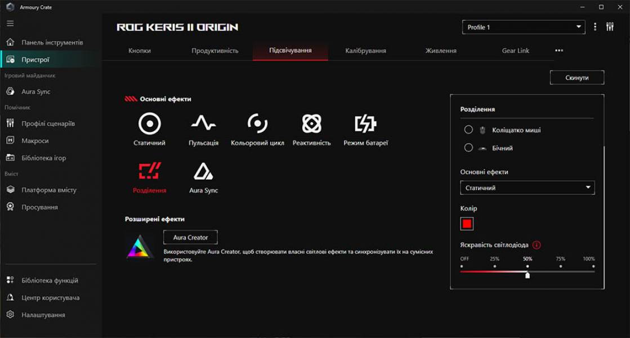Viewport: 630px width, 338px height.
Task: Select the Бічний lighting zone option
Action: (468, 148)
